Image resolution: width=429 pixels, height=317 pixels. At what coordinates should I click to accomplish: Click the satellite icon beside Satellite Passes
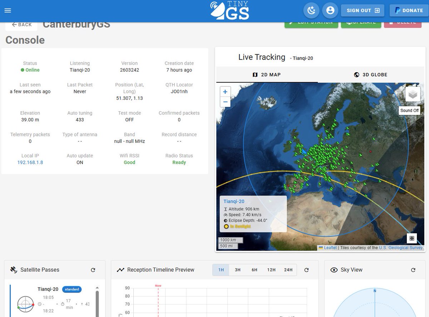[14, 270]
